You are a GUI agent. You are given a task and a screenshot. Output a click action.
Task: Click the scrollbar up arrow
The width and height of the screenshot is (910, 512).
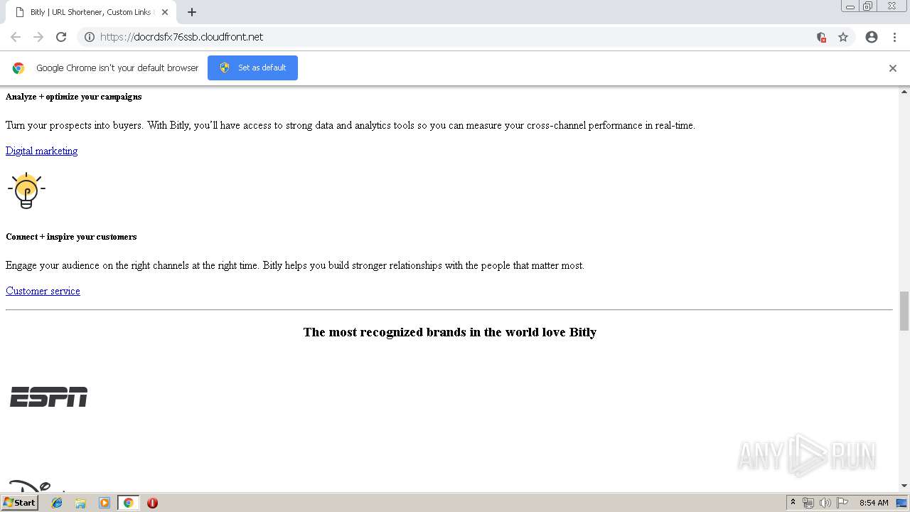tap(904, 92)
